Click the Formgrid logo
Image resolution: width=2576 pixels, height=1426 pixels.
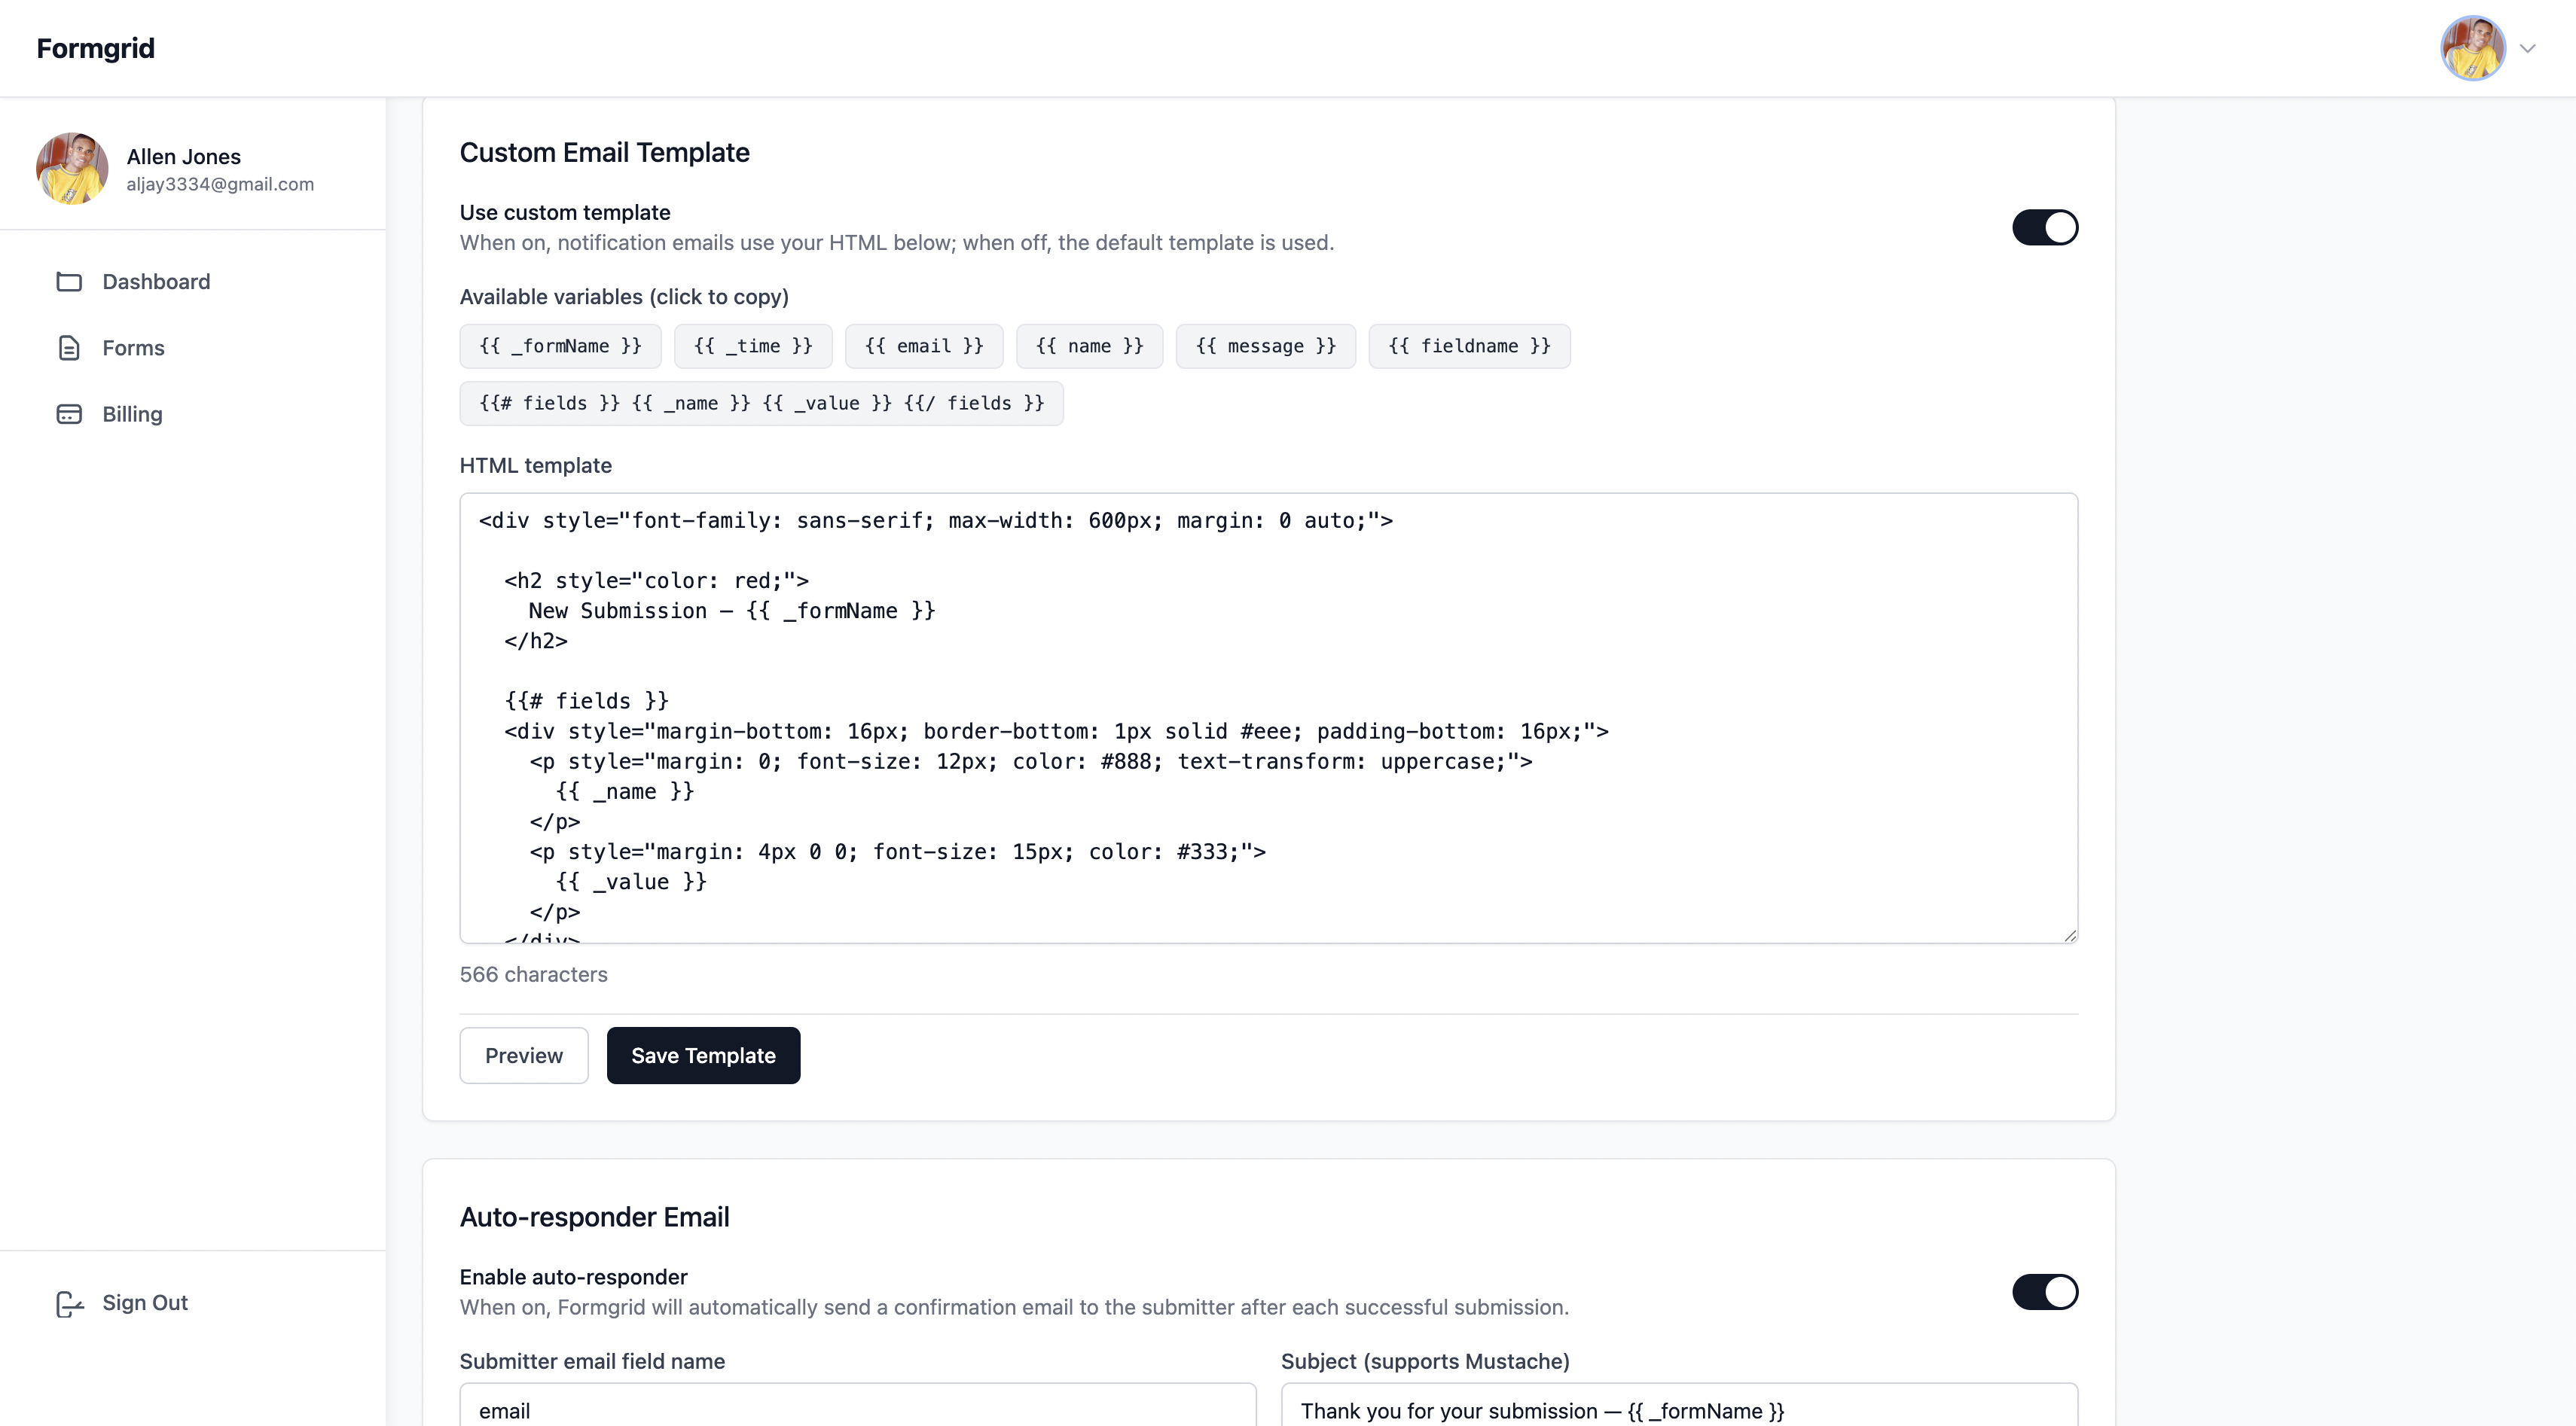(x=96, y=48)
